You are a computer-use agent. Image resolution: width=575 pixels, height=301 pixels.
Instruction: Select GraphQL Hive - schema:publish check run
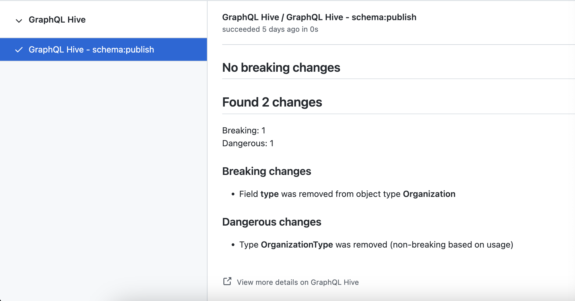pyautogui.click(x=91, y=50)
